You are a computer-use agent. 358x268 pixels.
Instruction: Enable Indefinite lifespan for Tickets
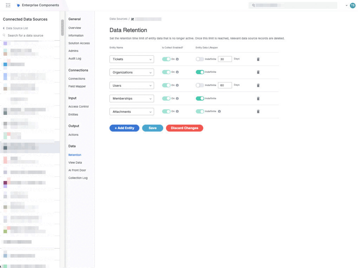coord(200,59)
